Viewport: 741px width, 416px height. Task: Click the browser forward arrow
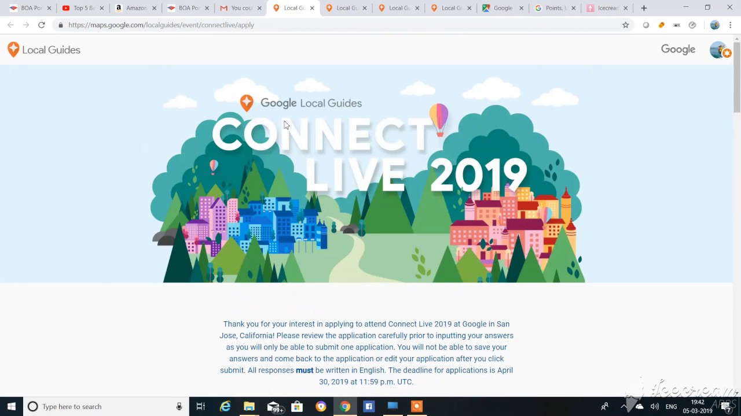pos(25,25)
